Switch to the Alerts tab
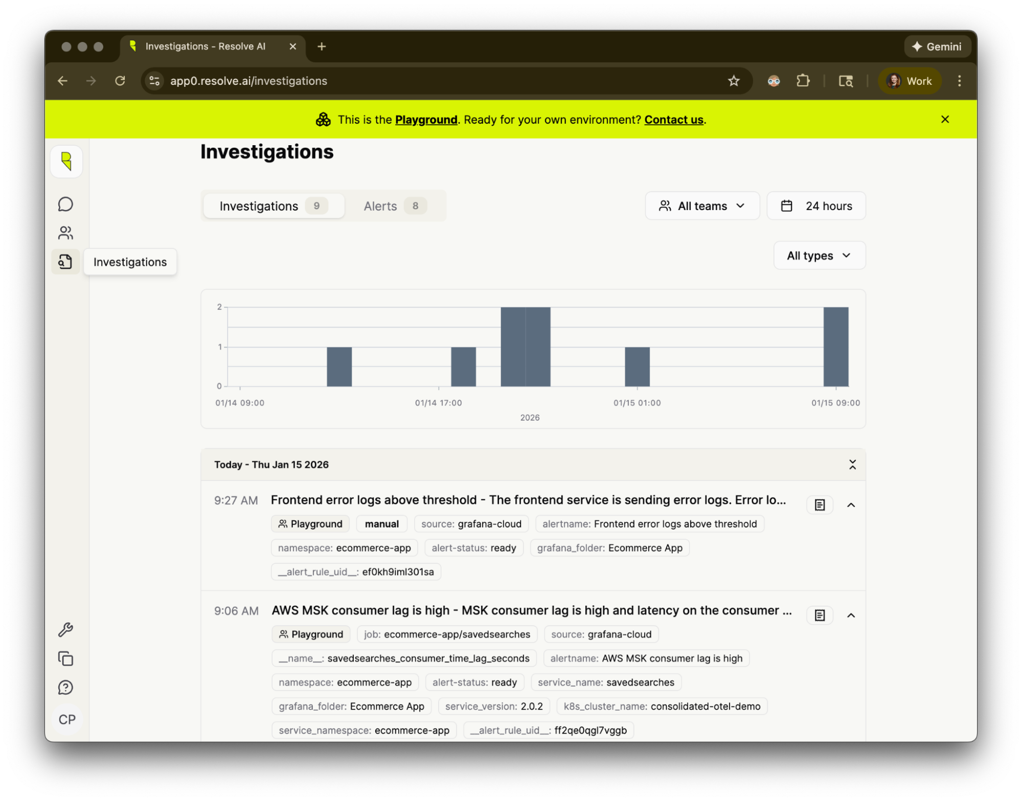 point(395,205)
